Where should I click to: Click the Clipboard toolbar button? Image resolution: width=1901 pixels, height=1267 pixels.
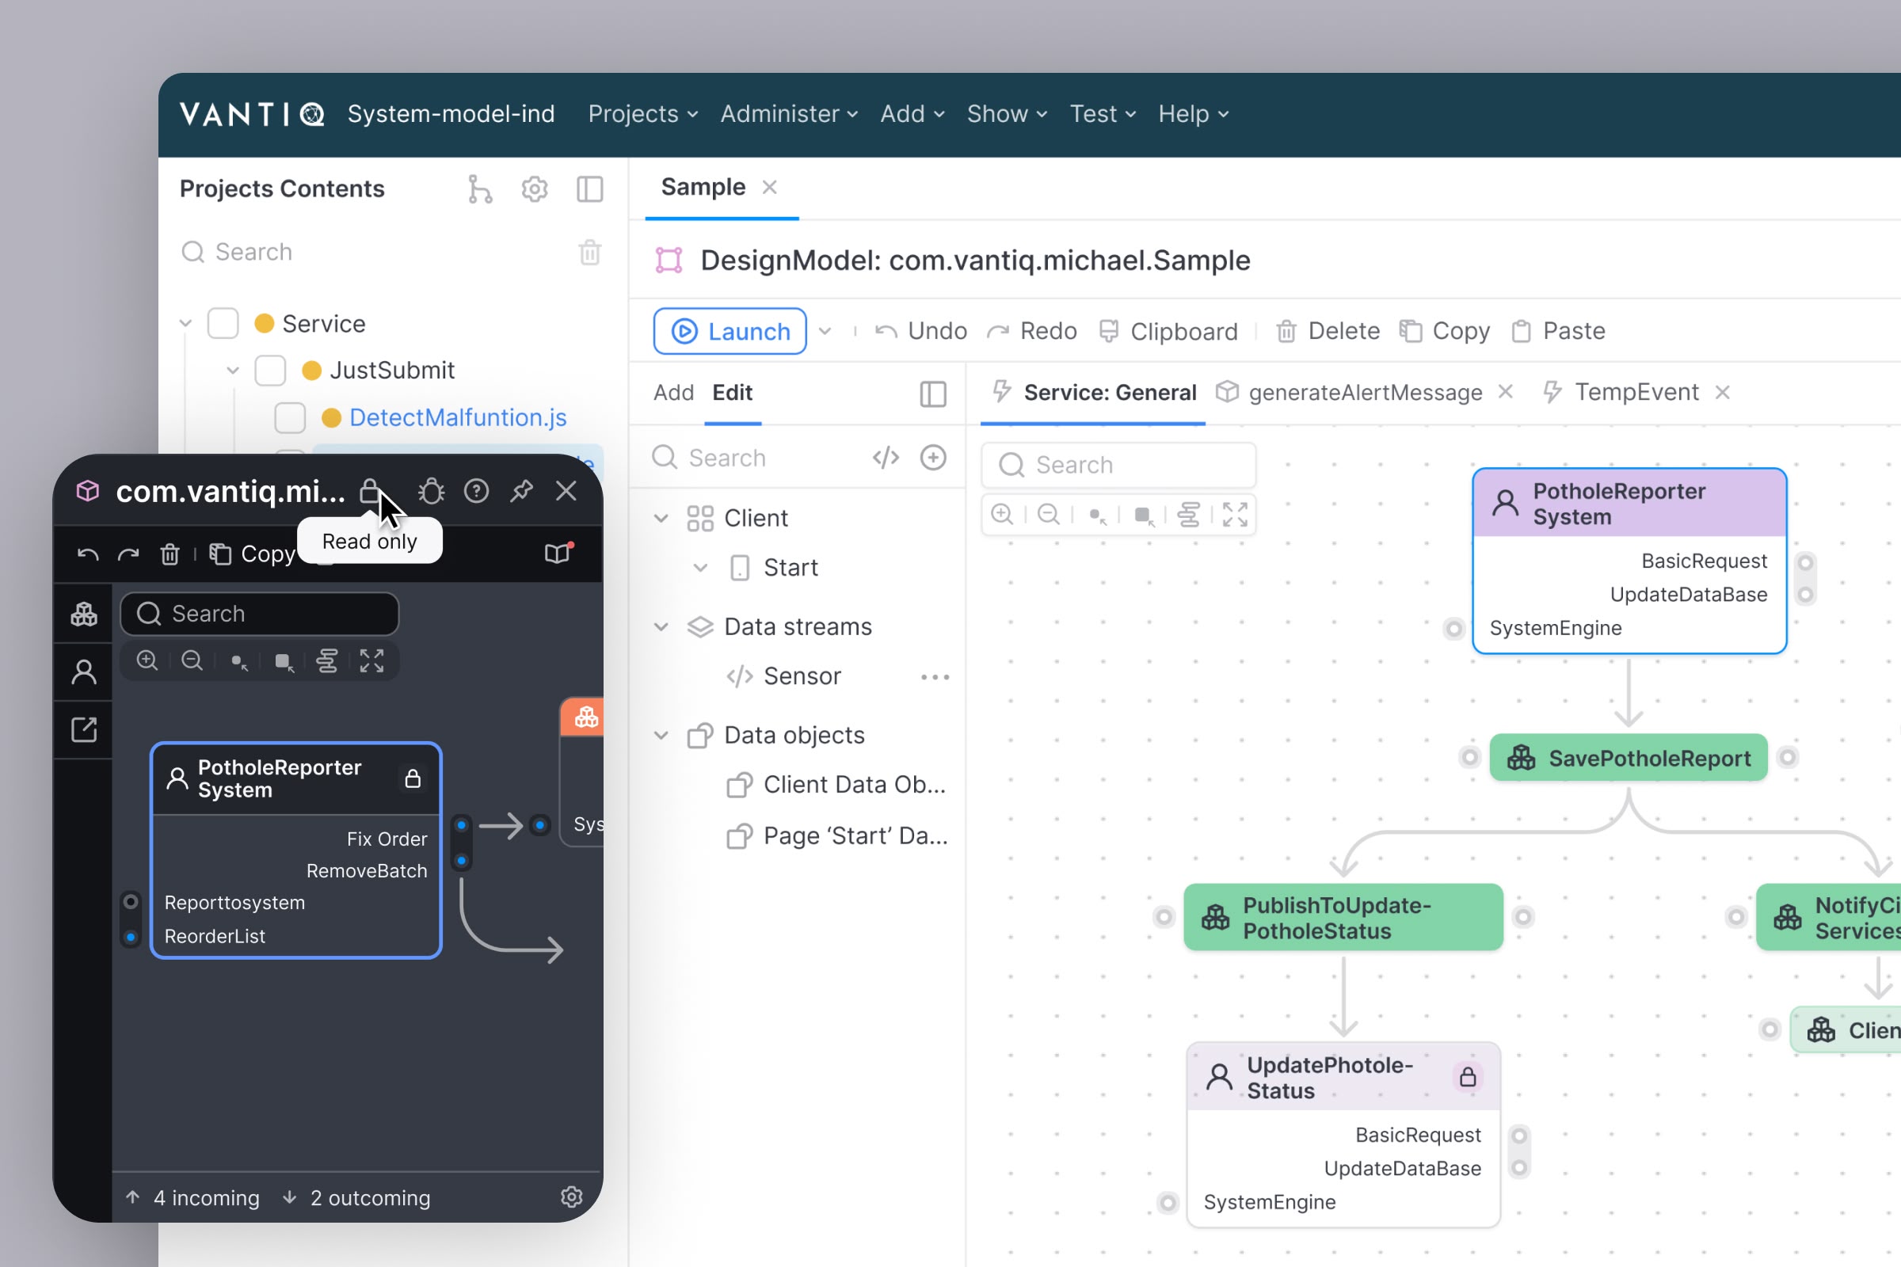1169,331
